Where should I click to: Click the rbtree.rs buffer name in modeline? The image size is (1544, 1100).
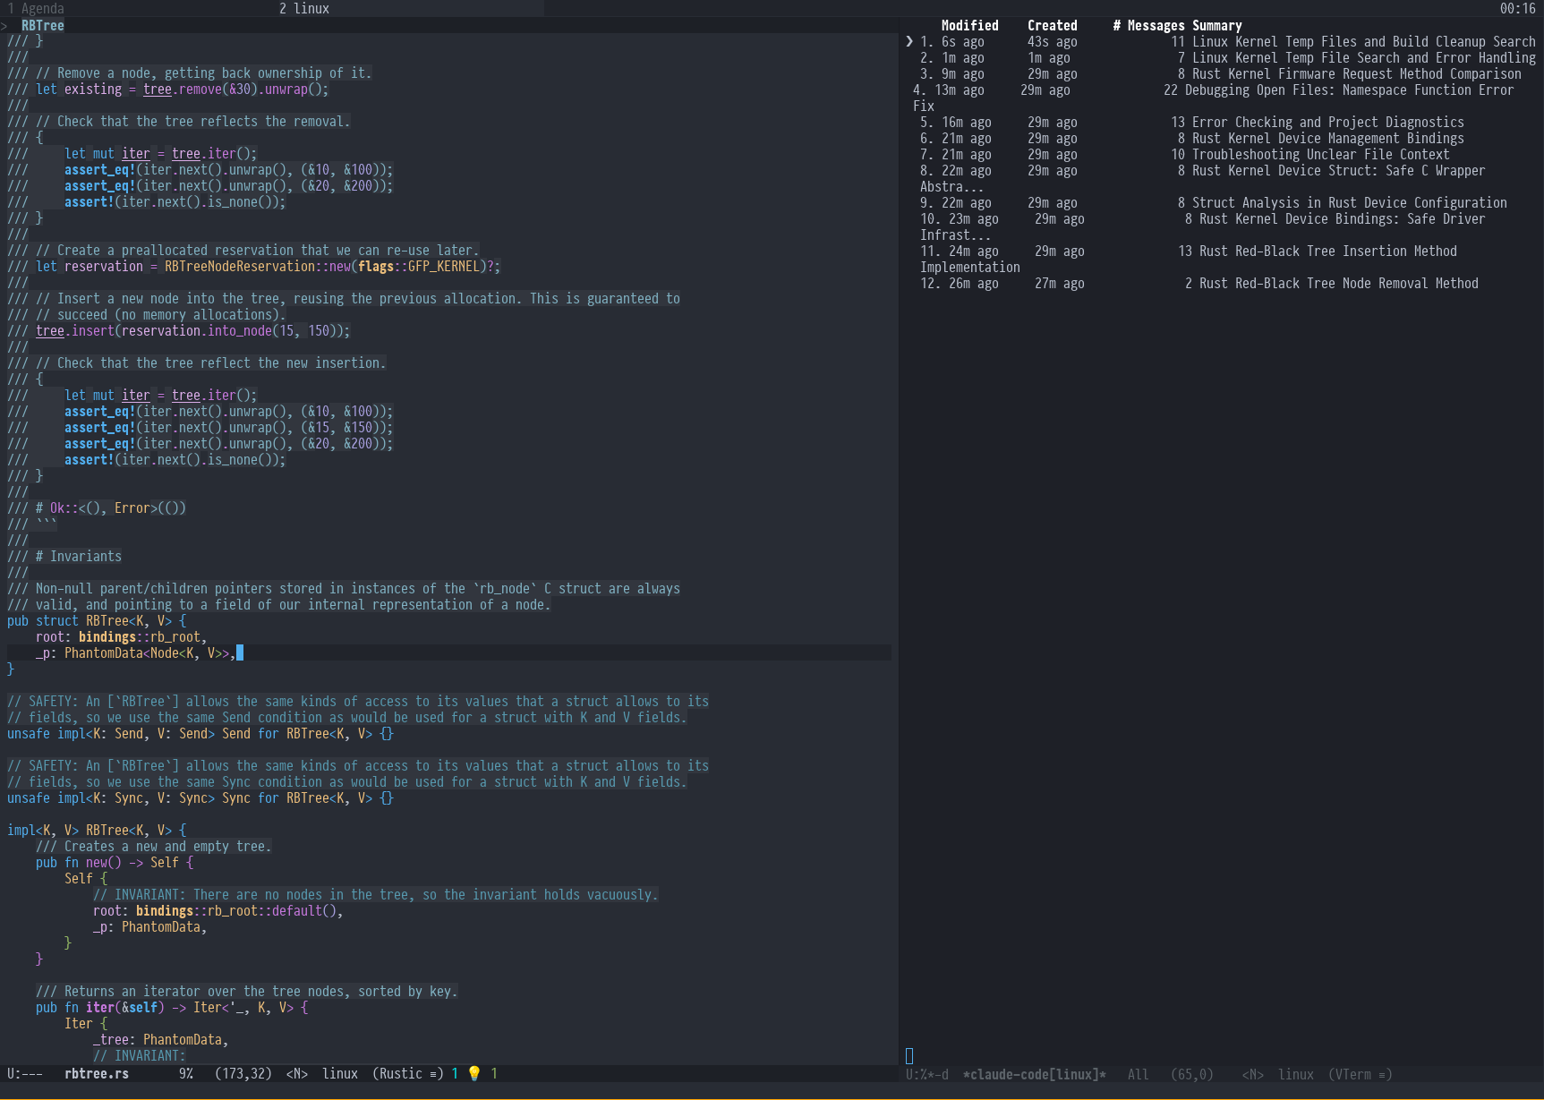[x=97, y=1073]
